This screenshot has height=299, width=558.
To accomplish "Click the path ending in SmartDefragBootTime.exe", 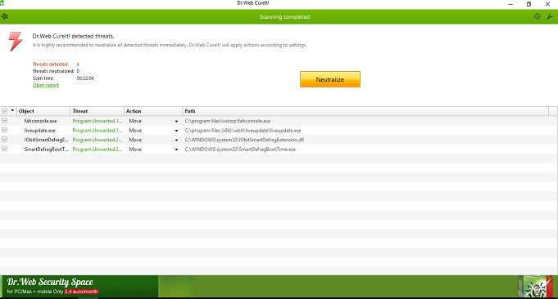I will pyautogui.click(x=240, y=149).
